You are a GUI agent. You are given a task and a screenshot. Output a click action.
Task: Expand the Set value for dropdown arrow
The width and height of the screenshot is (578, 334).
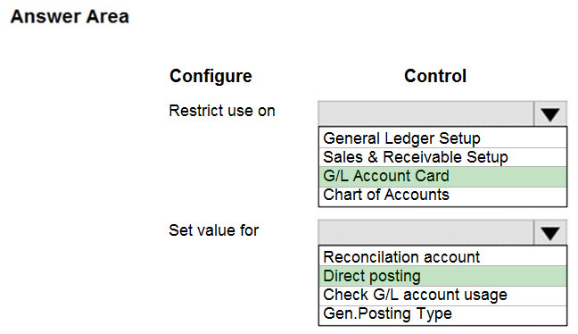click(550, 233)
